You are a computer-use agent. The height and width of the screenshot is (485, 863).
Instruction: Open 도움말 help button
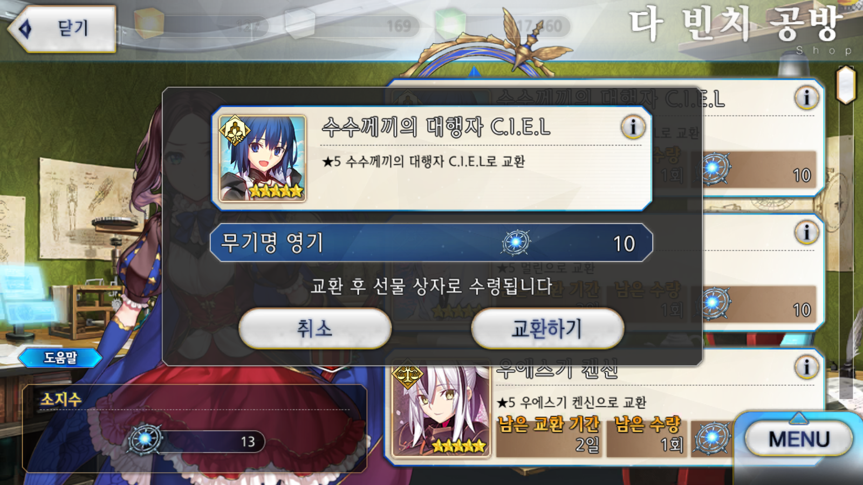(60, 357)
